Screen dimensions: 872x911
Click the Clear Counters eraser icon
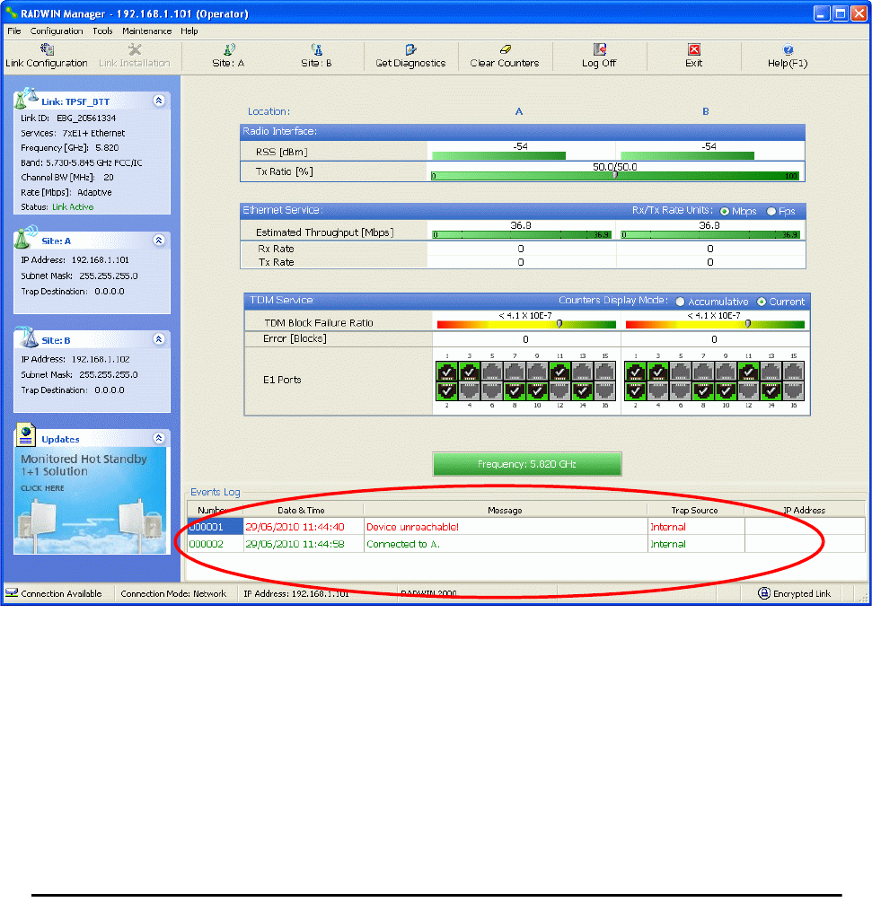pos(506,49)
